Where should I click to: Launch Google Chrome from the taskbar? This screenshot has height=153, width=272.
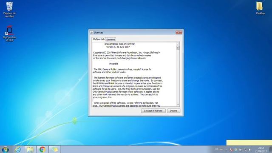click(42, 149)
